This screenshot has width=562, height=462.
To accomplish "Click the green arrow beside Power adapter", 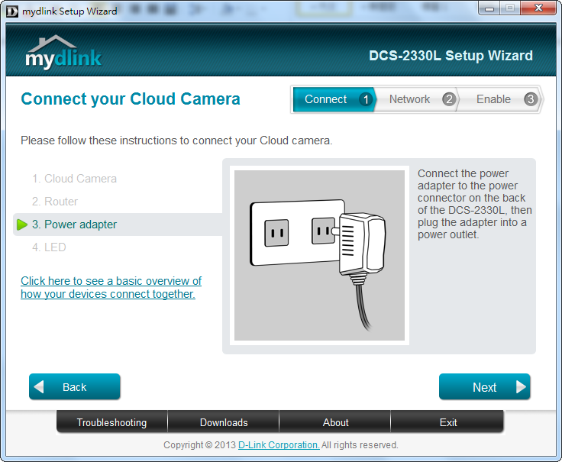I will 22,225.
